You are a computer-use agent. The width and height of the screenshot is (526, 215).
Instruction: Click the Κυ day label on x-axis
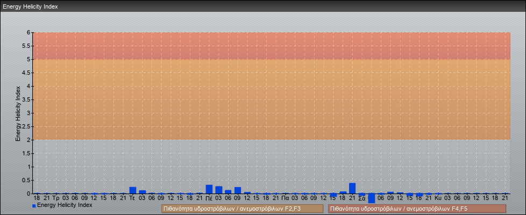pyautogui.click(x=438, y=198)
